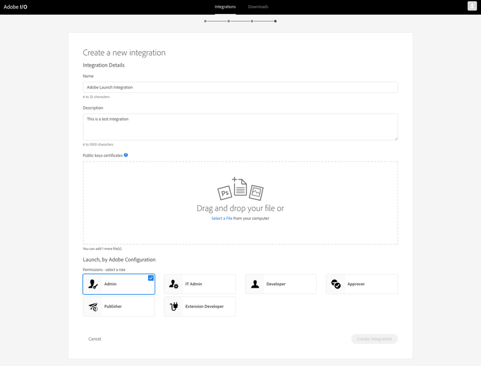Click the Approver checkmark icon
Image resolution: width=481 pixels, height=366 pixels.
point(336,284)
